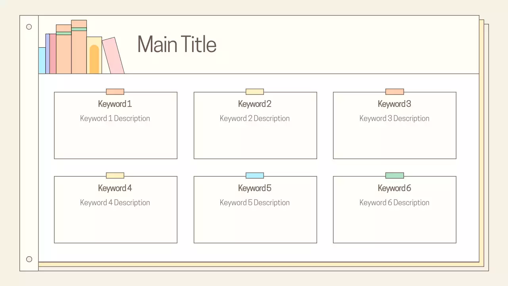Image resolution: width=508 pixels, height=286 pixels.
Task: Select the blue tab above Keyword 5
Action: [255, 175]
